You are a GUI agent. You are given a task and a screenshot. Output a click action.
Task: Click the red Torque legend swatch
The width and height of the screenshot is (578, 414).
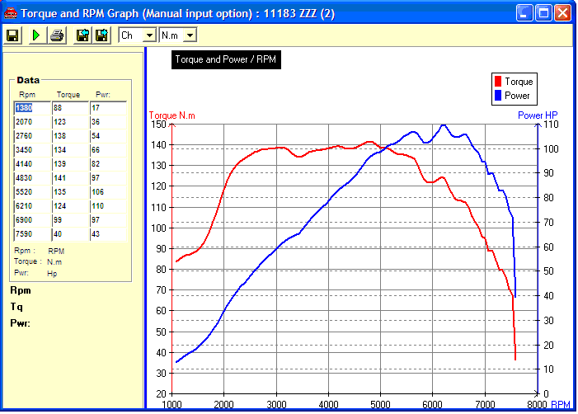click(498, 82)
